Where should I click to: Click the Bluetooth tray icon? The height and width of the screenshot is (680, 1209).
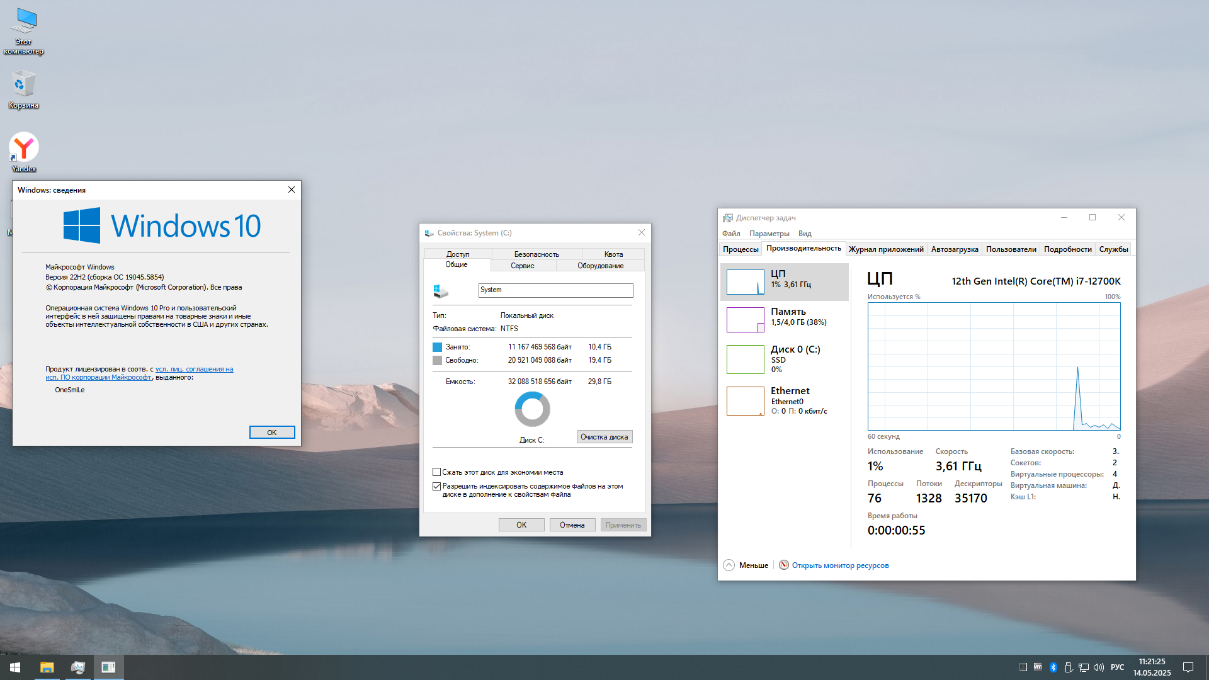[1053, 667]
